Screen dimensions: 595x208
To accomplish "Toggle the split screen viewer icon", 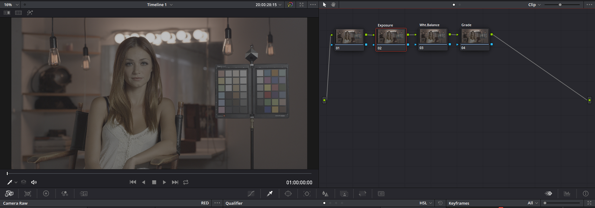I will click(x=19, y=13).
